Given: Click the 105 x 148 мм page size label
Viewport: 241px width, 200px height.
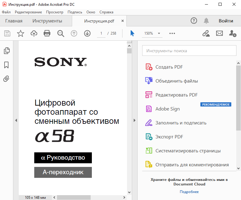Looking at the screenshot, I should point(35,197).
